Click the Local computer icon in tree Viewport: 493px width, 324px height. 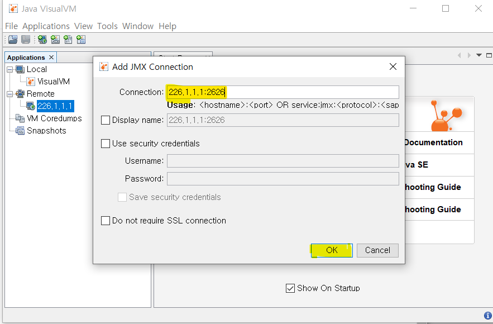click(x=20, y=69)
